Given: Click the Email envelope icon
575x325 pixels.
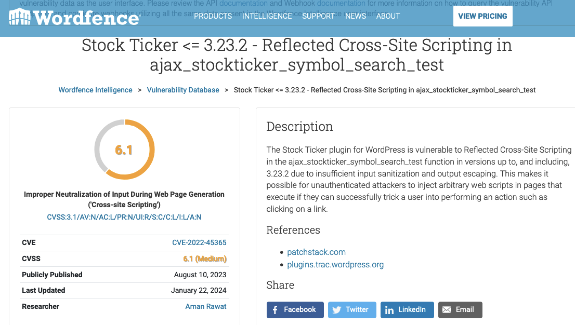Looking at the screenshot, I should coord(446,310).
